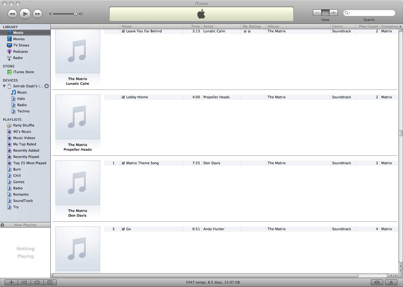403x287 pixels.
Task: Collapse Sohrab Osati's iPod device tree
Action: [x=4, y=86]
